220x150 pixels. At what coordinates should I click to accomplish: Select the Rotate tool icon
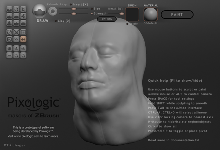16,10
